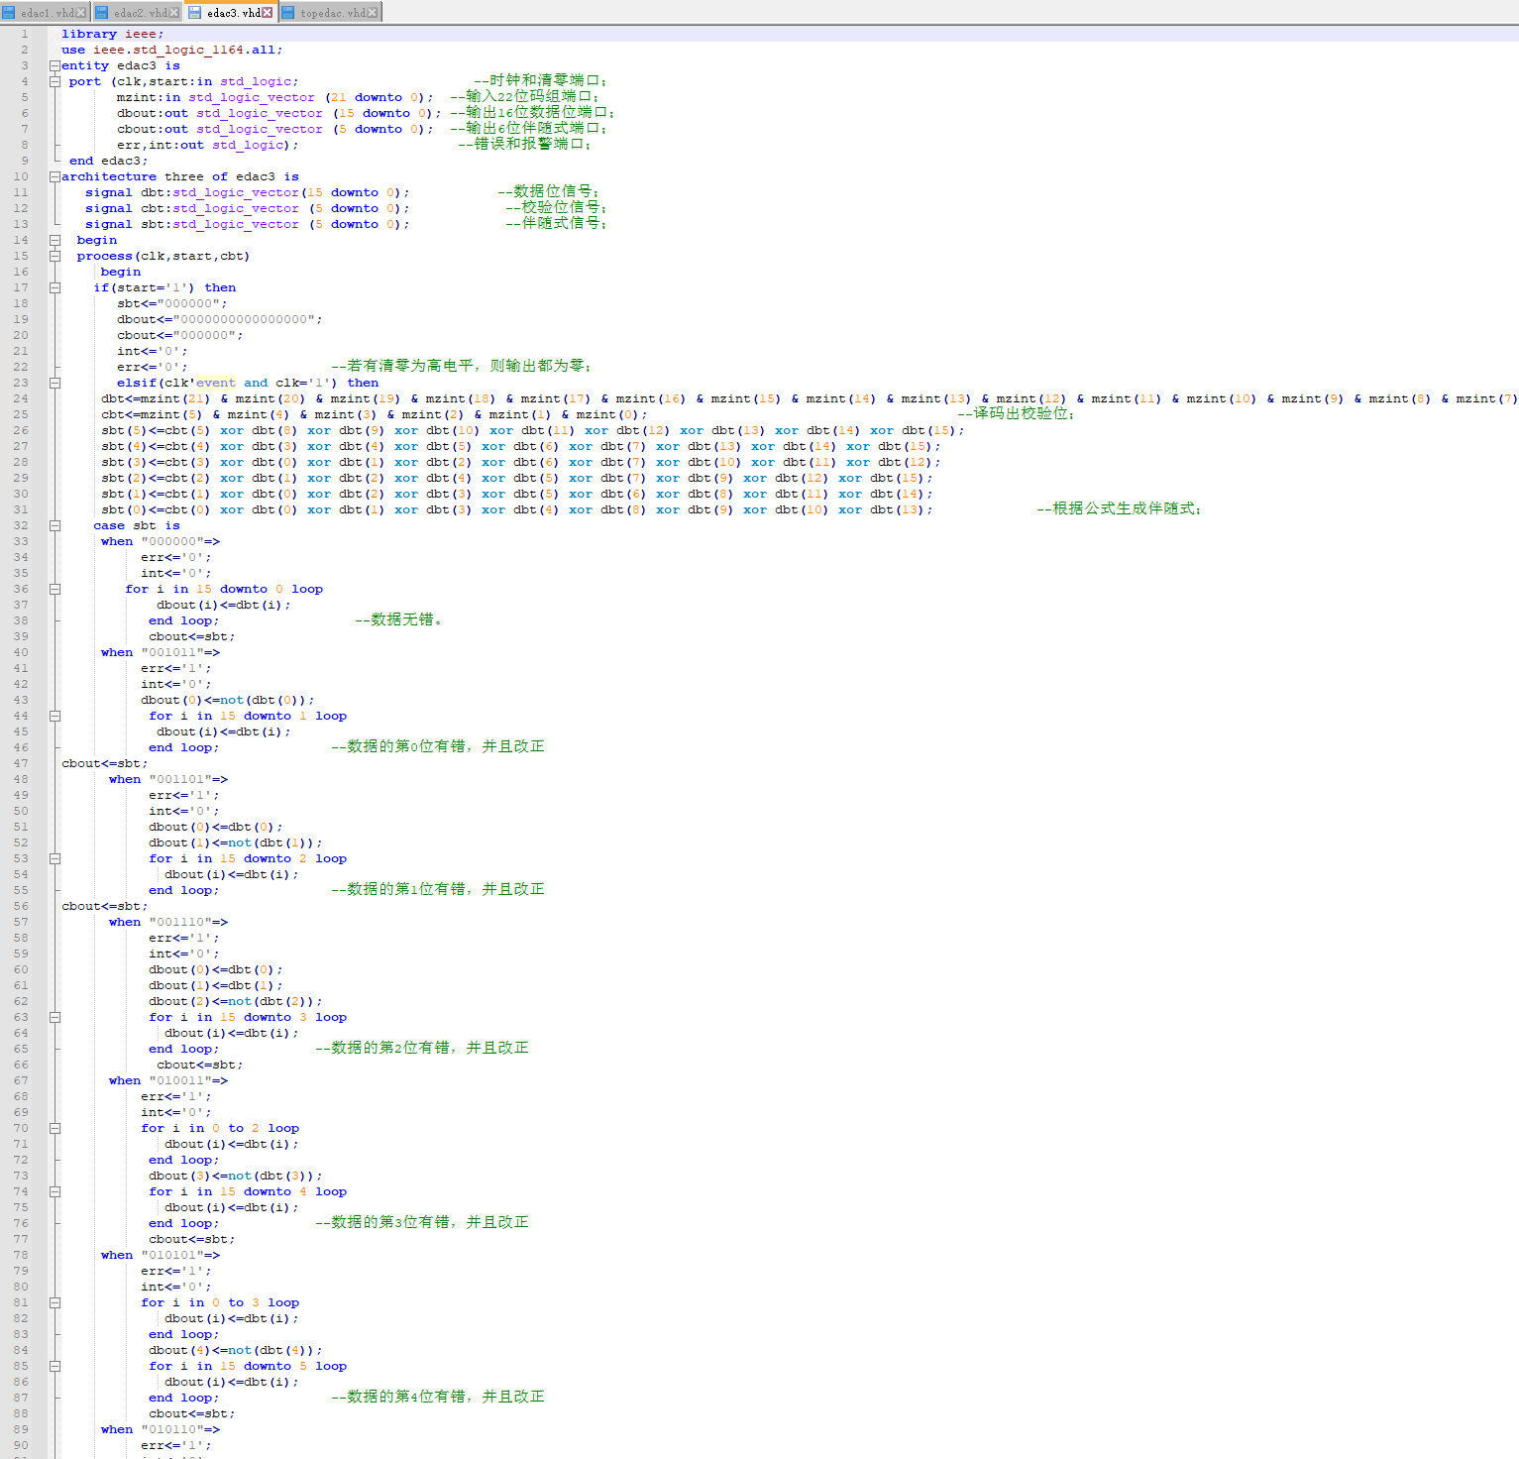Image resolution: width=1519 pixels, height=1459 pixels.
Task: Click the 'when "010101"=>' case line
Action: click(160, 1255)
